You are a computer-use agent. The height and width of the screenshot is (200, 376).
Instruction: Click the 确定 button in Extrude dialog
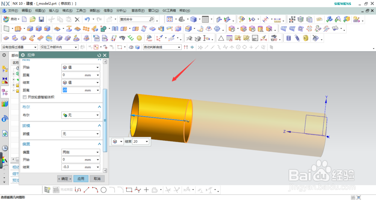tap(65, 179)
